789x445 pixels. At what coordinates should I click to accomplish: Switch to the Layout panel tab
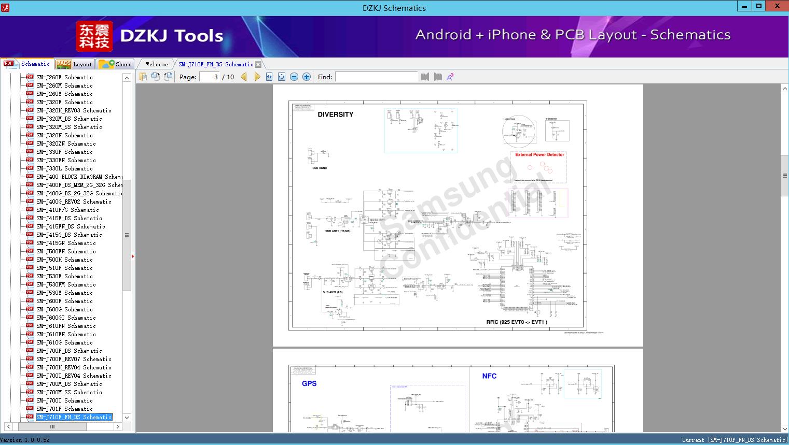[x=74, y=64]
